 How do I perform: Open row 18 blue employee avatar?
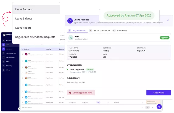(26, 97)
